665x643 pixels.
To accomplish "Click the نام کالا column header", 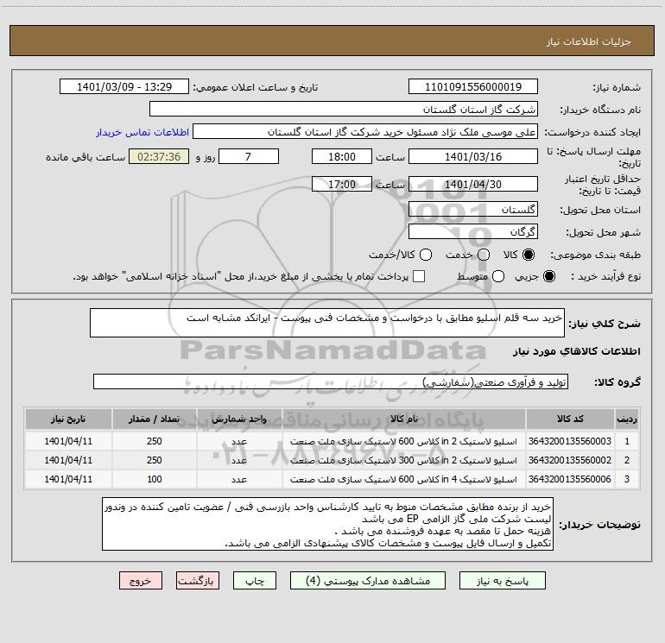I will 404,419.
